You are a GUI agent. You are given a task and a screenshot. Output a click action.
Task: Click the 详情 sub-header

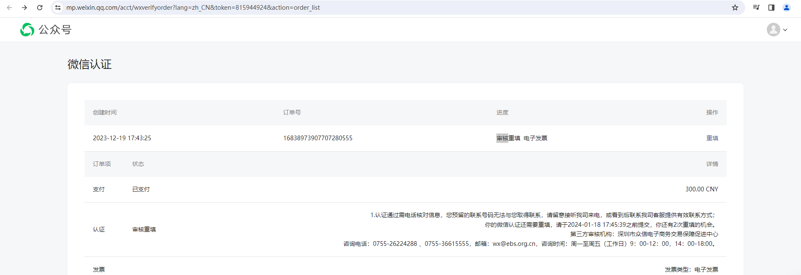[x=712, y=164]
